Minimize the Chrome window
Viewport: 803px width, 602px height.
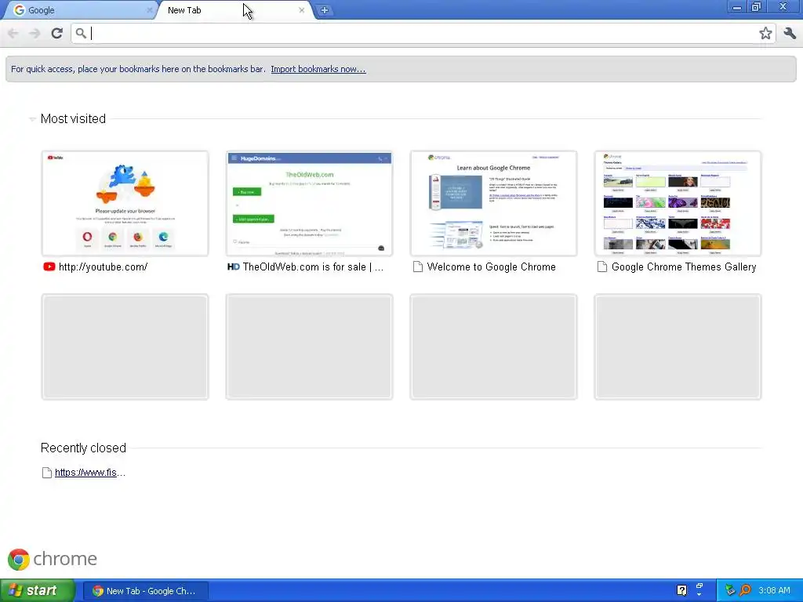click(x=737, y=7)
